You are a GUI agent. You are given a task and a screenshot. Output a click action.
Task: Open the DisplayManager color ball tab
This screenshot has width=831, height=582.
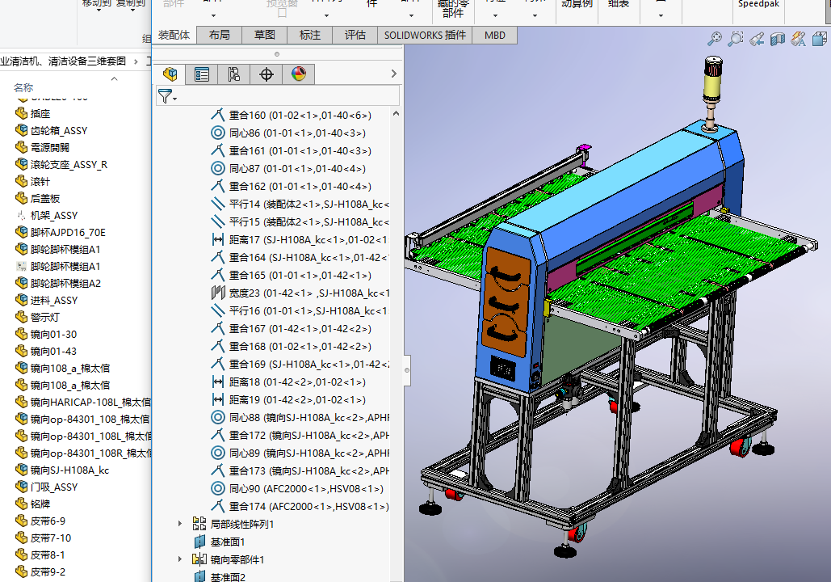point(299,74)
